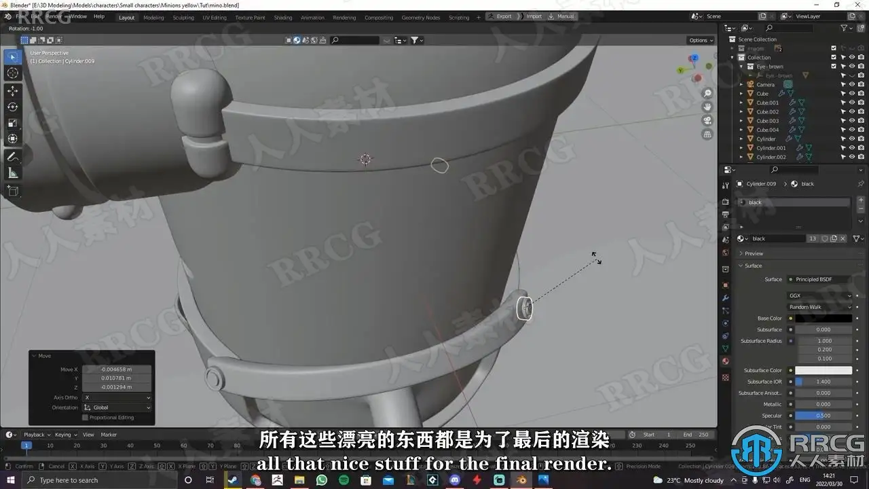This screenshot has width=869, height=489.
Task: Open the Axis Ortho dropdown
Action: click(117, 397)
